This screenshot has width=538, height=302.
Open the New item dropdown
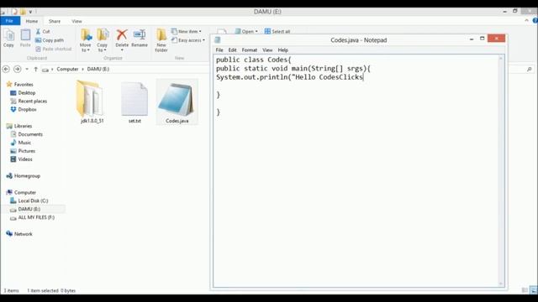(x=187, y=31)
